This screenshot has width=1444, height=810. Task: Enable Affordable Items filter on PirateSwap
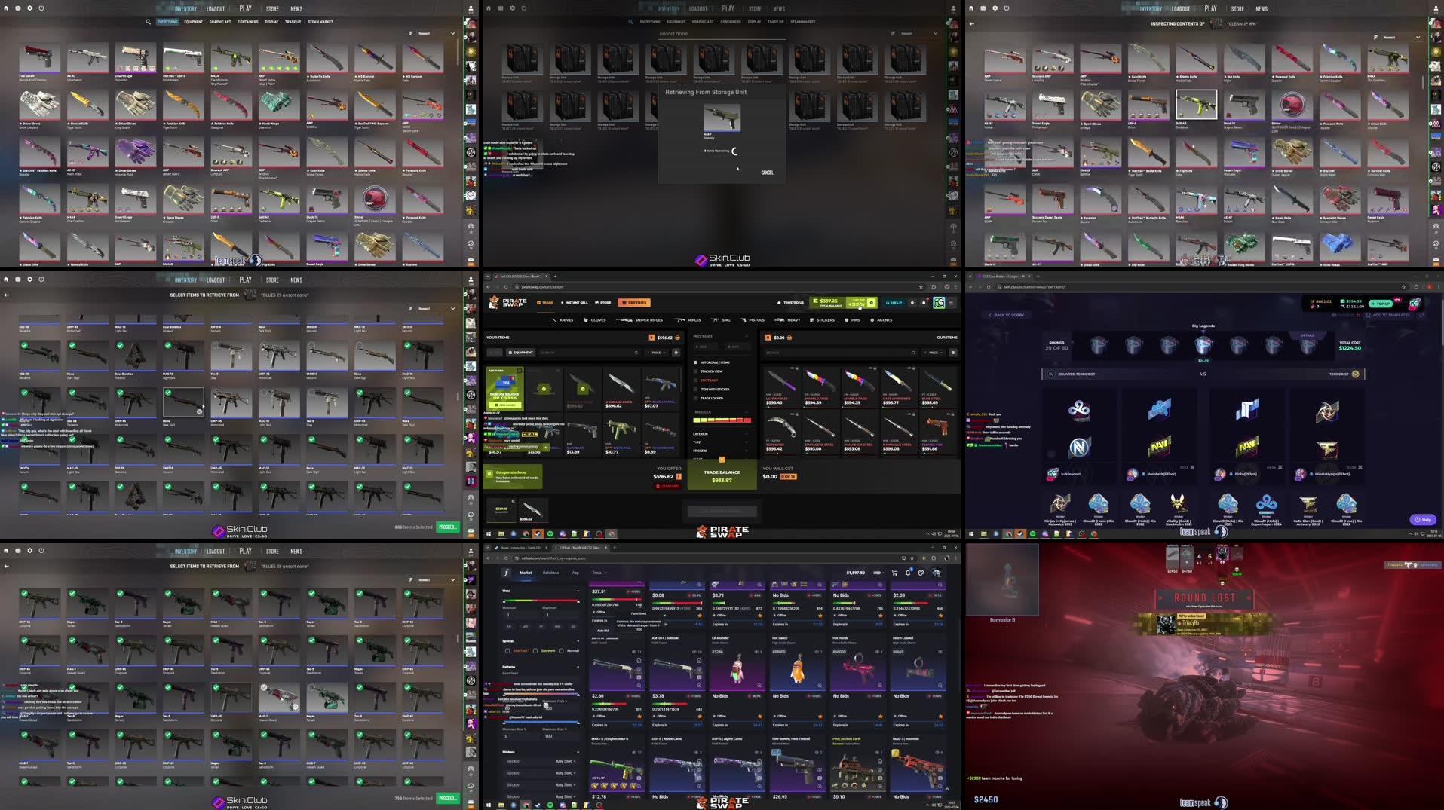(695, 362)
